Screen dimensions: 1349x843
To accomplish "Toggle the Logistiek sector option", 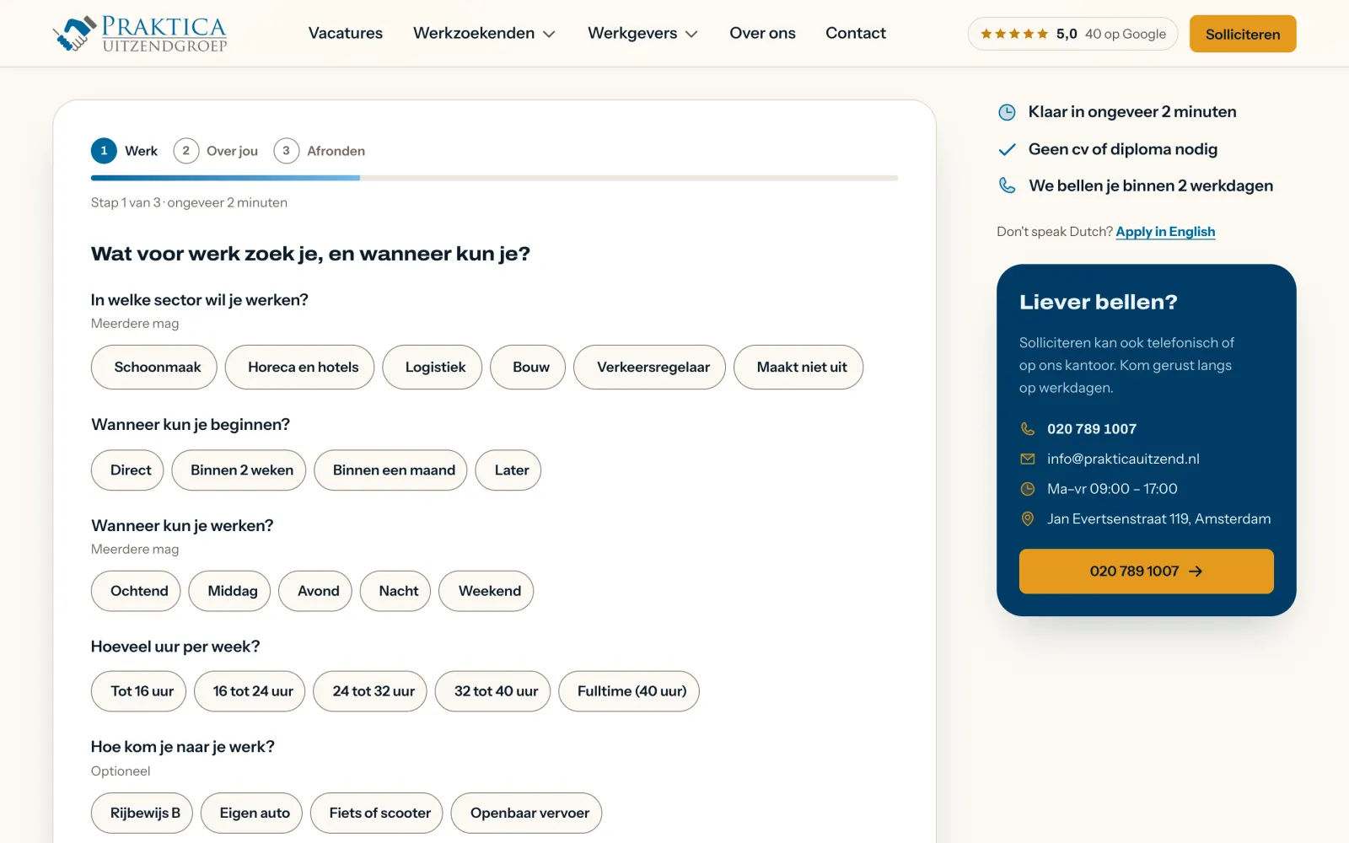I will (433, 368).
